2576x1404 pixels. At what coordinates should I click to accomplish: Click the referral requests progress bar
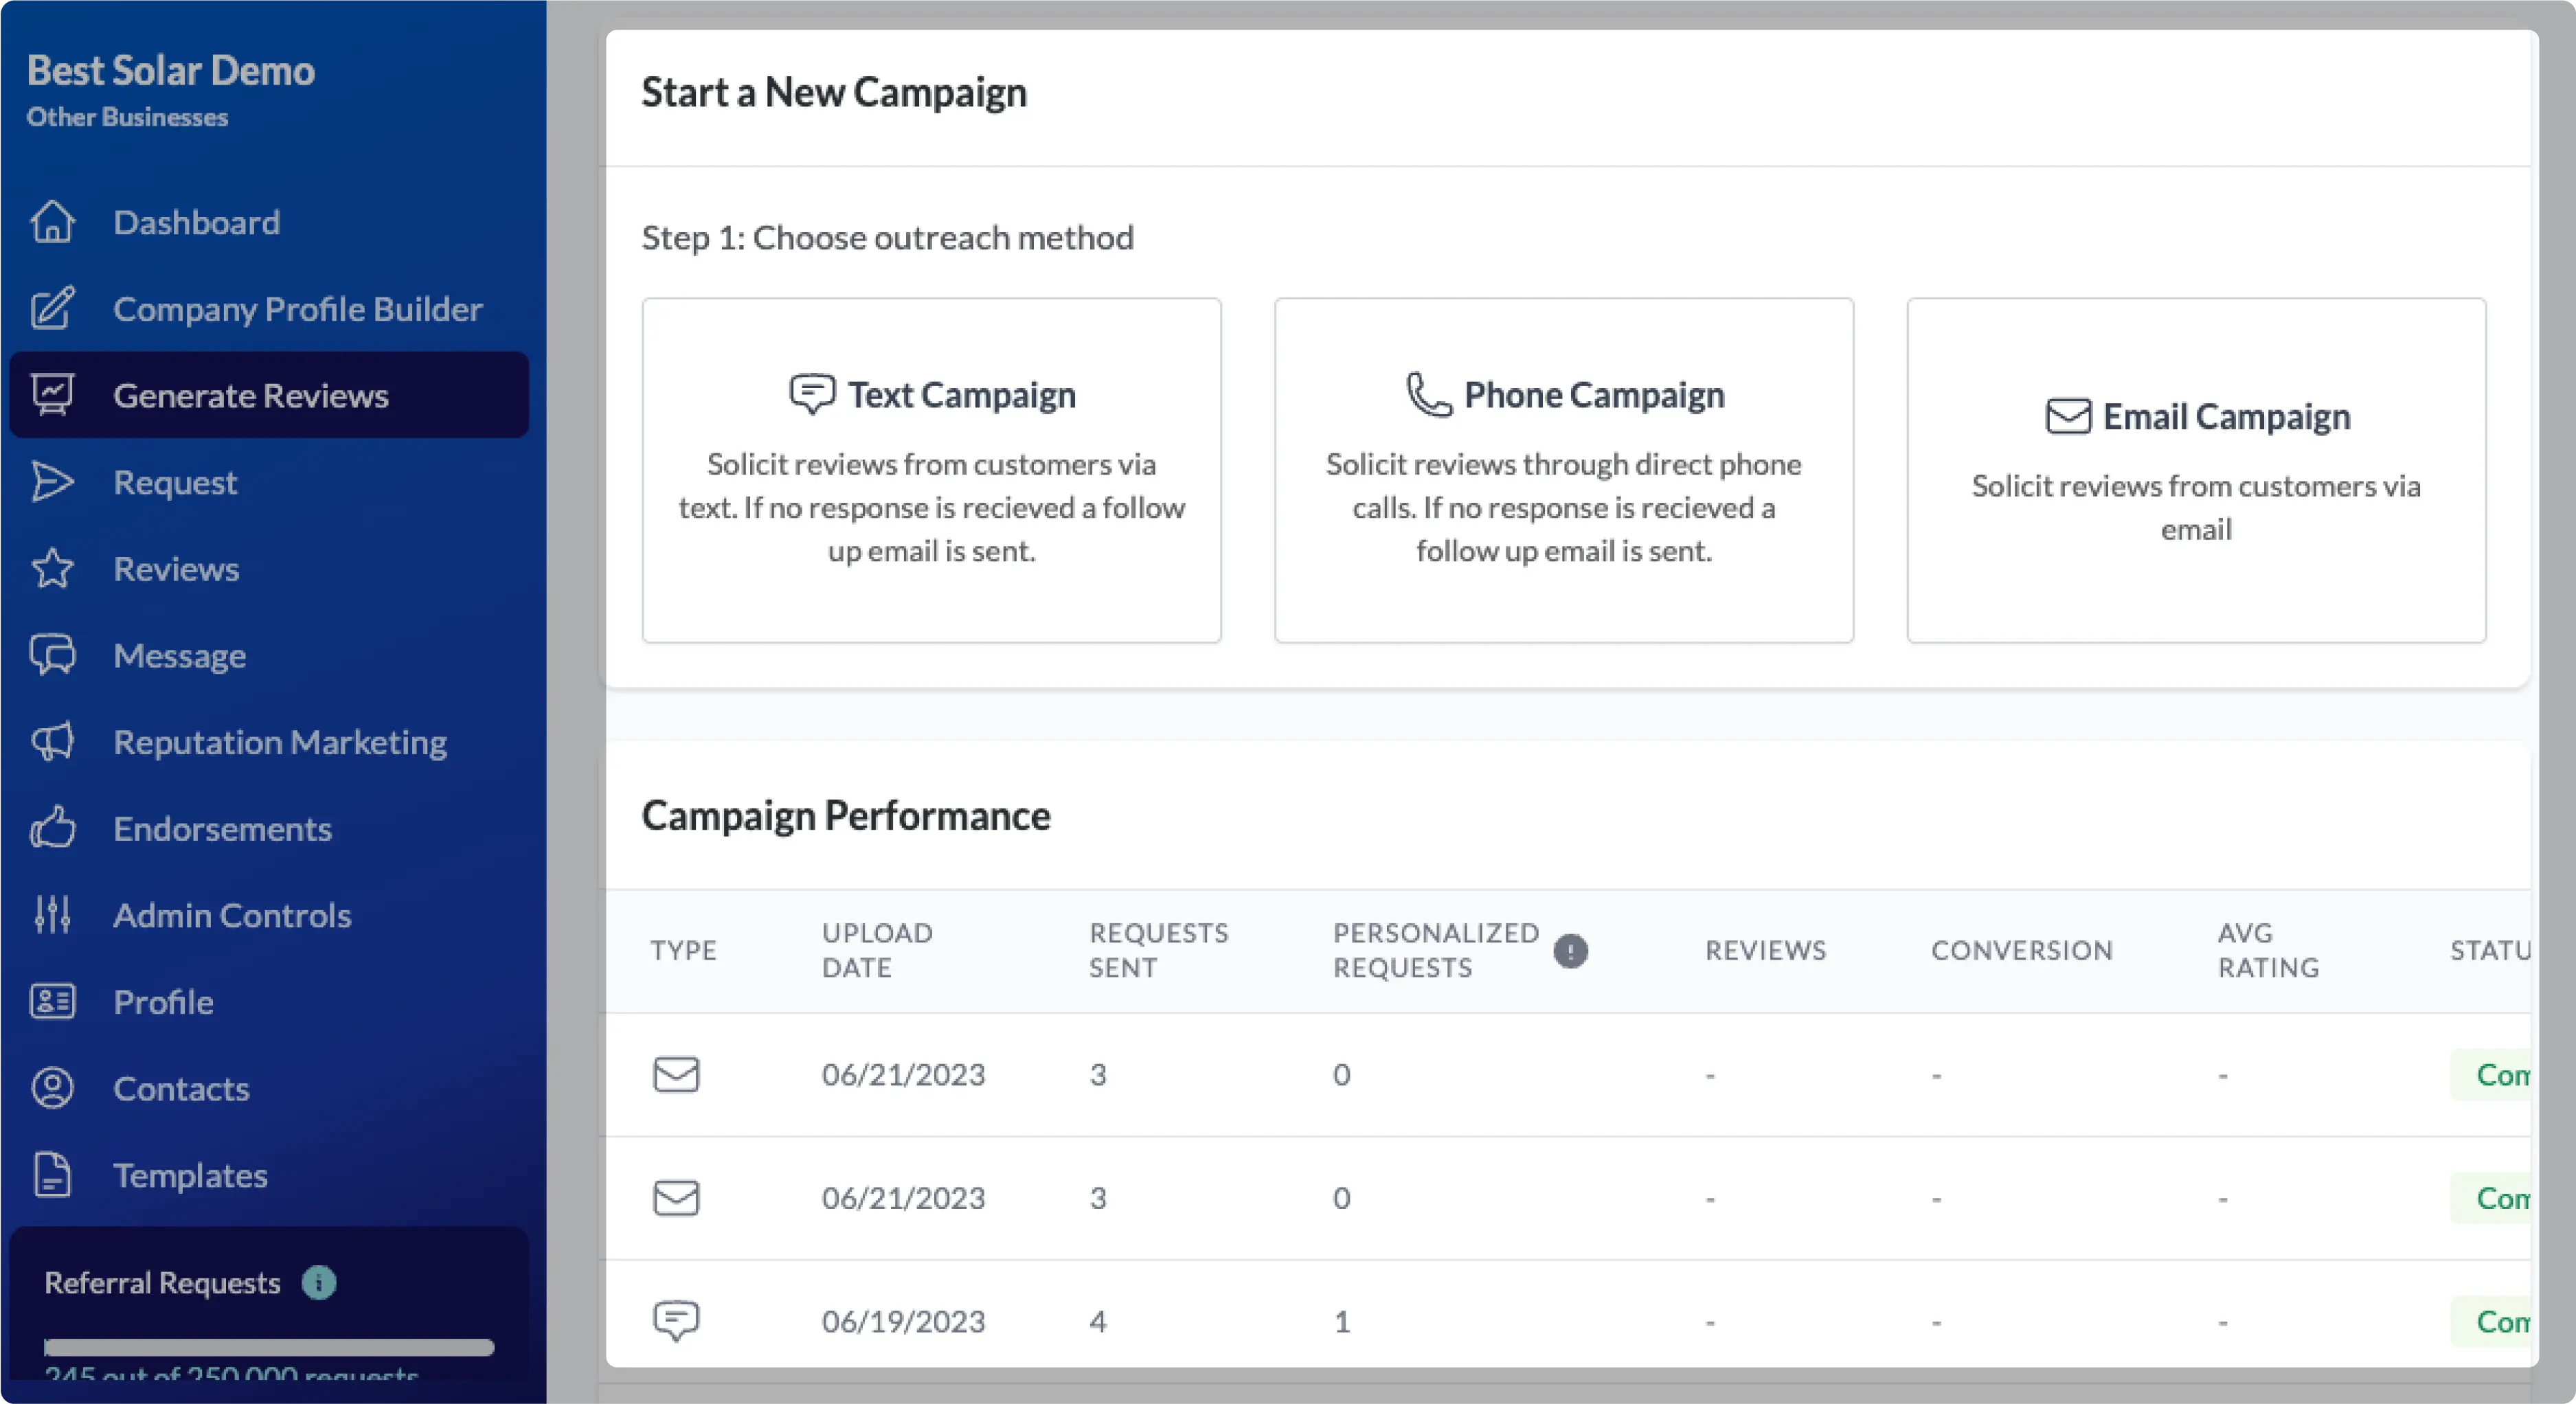point(269,1347)
